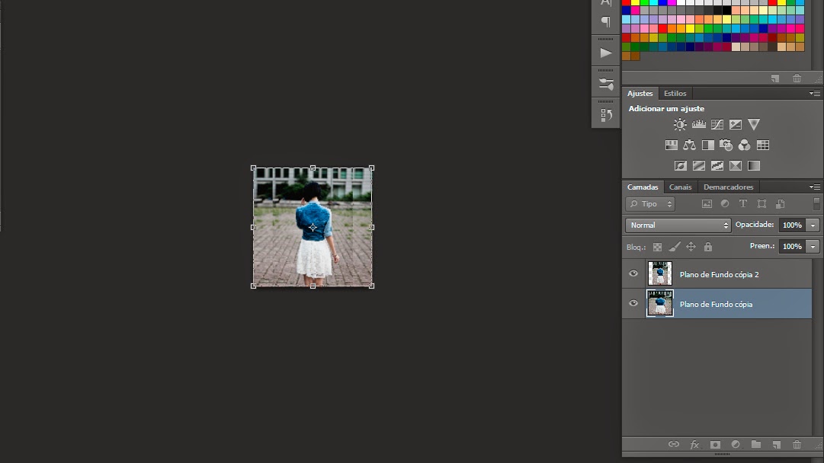Image resolution: width=824 pixels, height=463 pixels.
Task: Switch to the Canais tab
Action: [680, 187]
